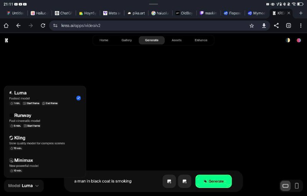Bookmark this page with star
This screenshot has height=196, width=307.
[252, 26]
